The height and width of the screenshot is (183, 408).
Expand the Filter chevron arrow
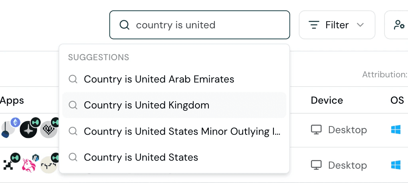pos(360,25)
